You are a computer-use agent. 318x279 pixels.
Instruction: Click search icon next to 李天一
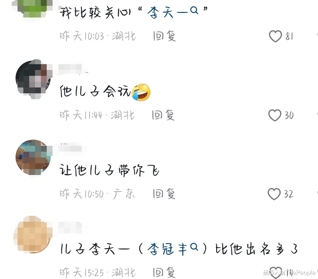coord(194,10)
